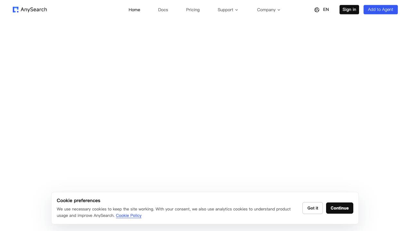Image resolution: width=410 pixels, height=231 pixels.
Task: Click the Sign in button
Action: coord(349,10)
